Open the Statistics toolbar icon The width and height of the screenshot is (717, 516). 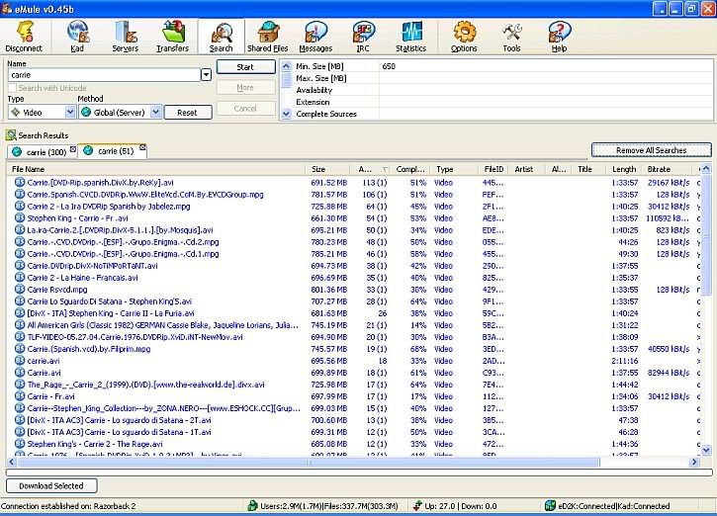[410, 37]
